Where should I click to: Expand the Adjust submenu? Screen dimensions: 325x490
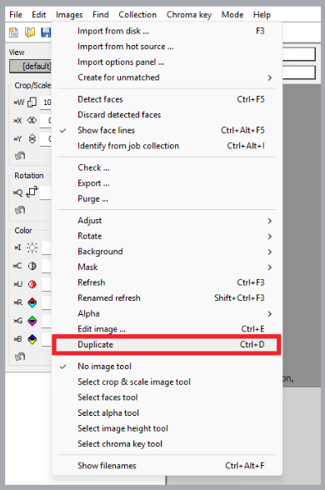[x=167, y=221]
